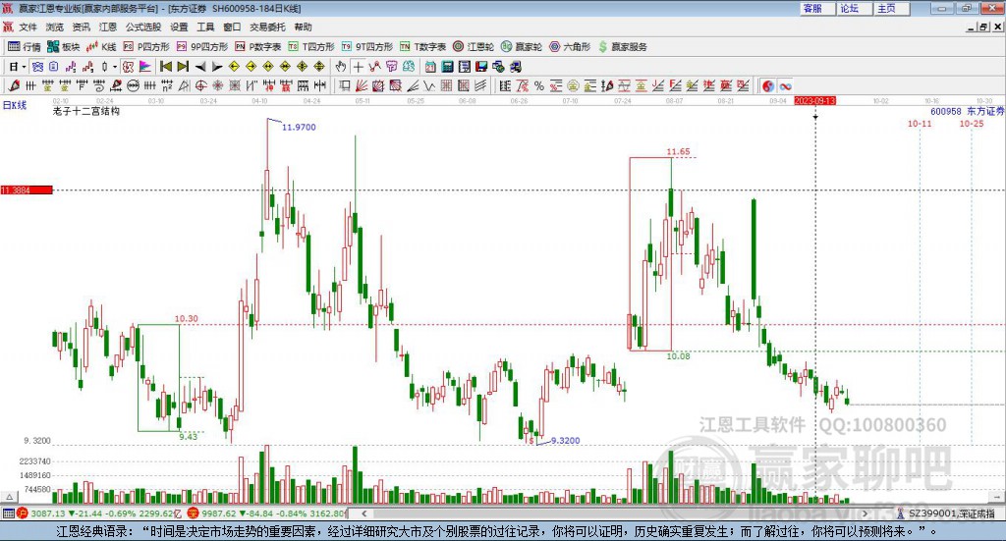
Task: Select the hand pan tool icon
Action: (341, 67)
